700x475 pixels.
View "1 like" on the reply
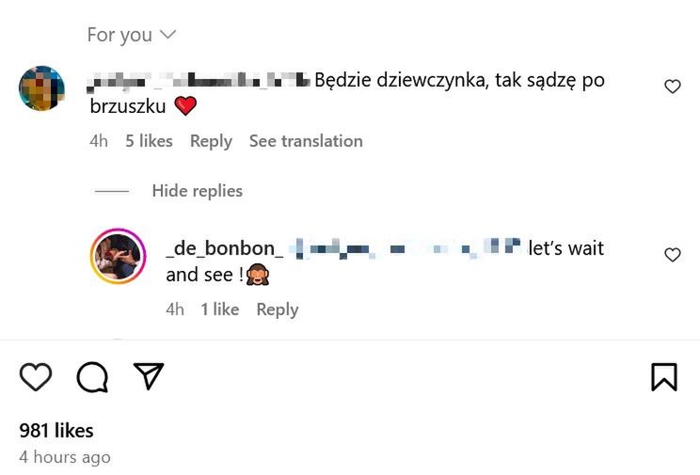219,309
